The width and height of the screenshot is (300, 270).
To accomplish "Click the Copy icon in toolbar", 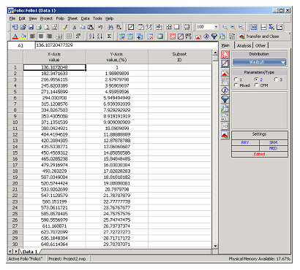I will coord(83,27).
